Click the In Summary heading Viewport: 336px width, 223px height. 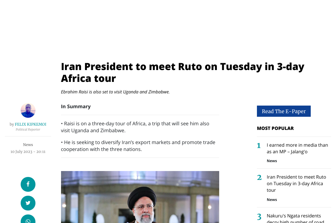(76, 107)
